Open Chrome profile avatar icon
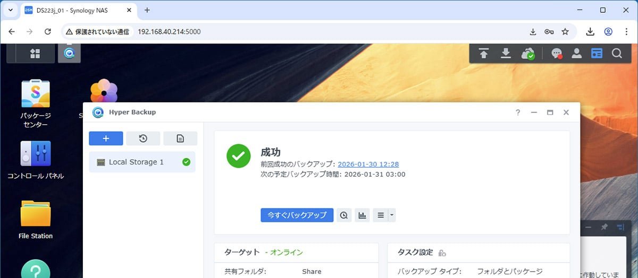 (608, 32)
